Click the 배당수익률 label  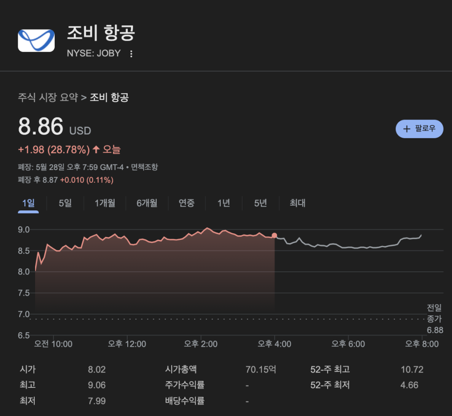click(x=185, y=401)
